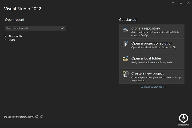Screen dimensions: 192x128
Task: Expand the This month group
Action: point(5,36)
